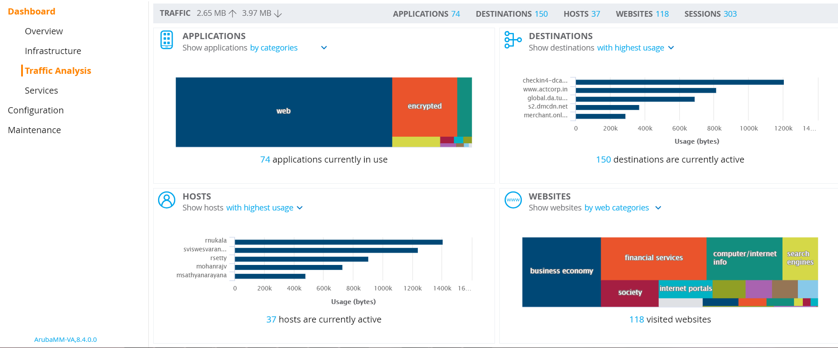The width and height of the screenshot is (838, 348).
Task: Click the 'TRAFFIC' label in summary bar
Action: click(175, 13)
